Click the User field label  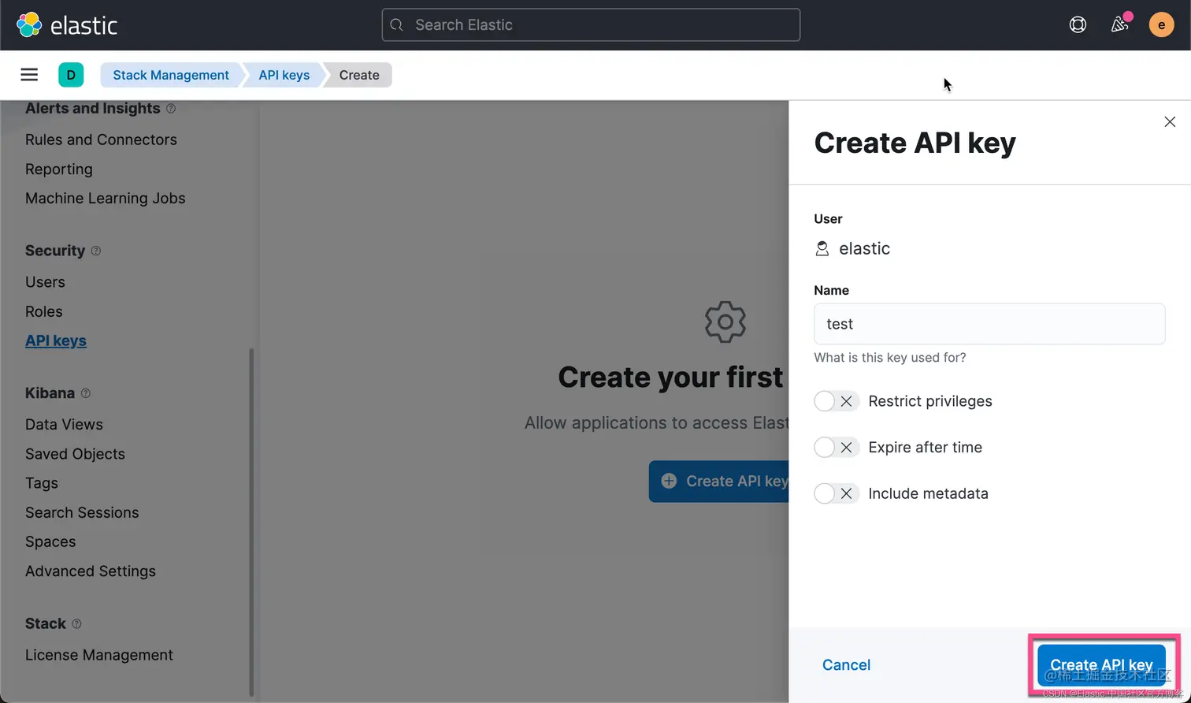coord(828,219)
